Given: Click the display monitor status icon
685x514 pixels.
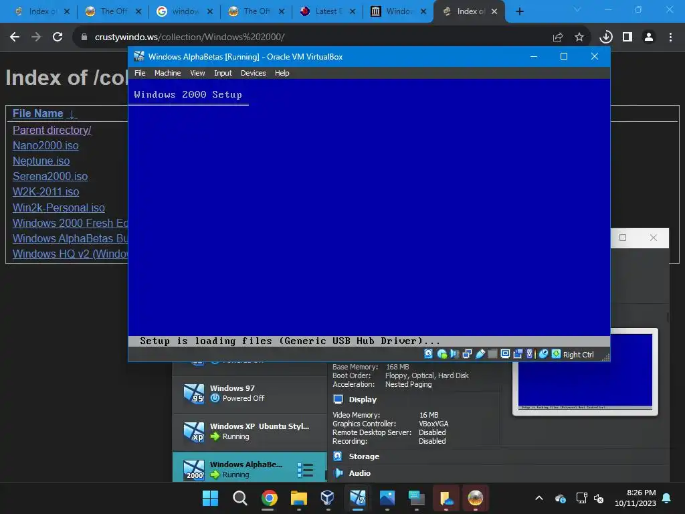Looking at the screenshot, I should (505, 354).
